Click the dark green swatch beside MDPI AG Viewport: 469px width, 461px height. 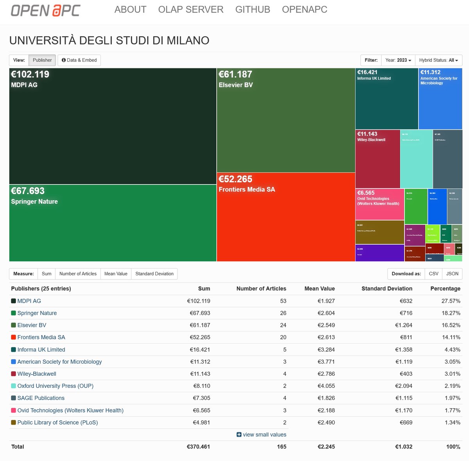pyautogui.click(x=13, y=301)
